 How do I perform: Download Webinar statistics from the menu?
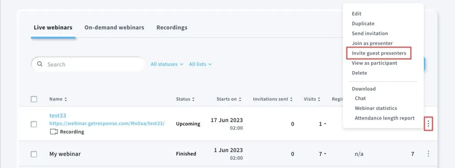tap(376, 108)
